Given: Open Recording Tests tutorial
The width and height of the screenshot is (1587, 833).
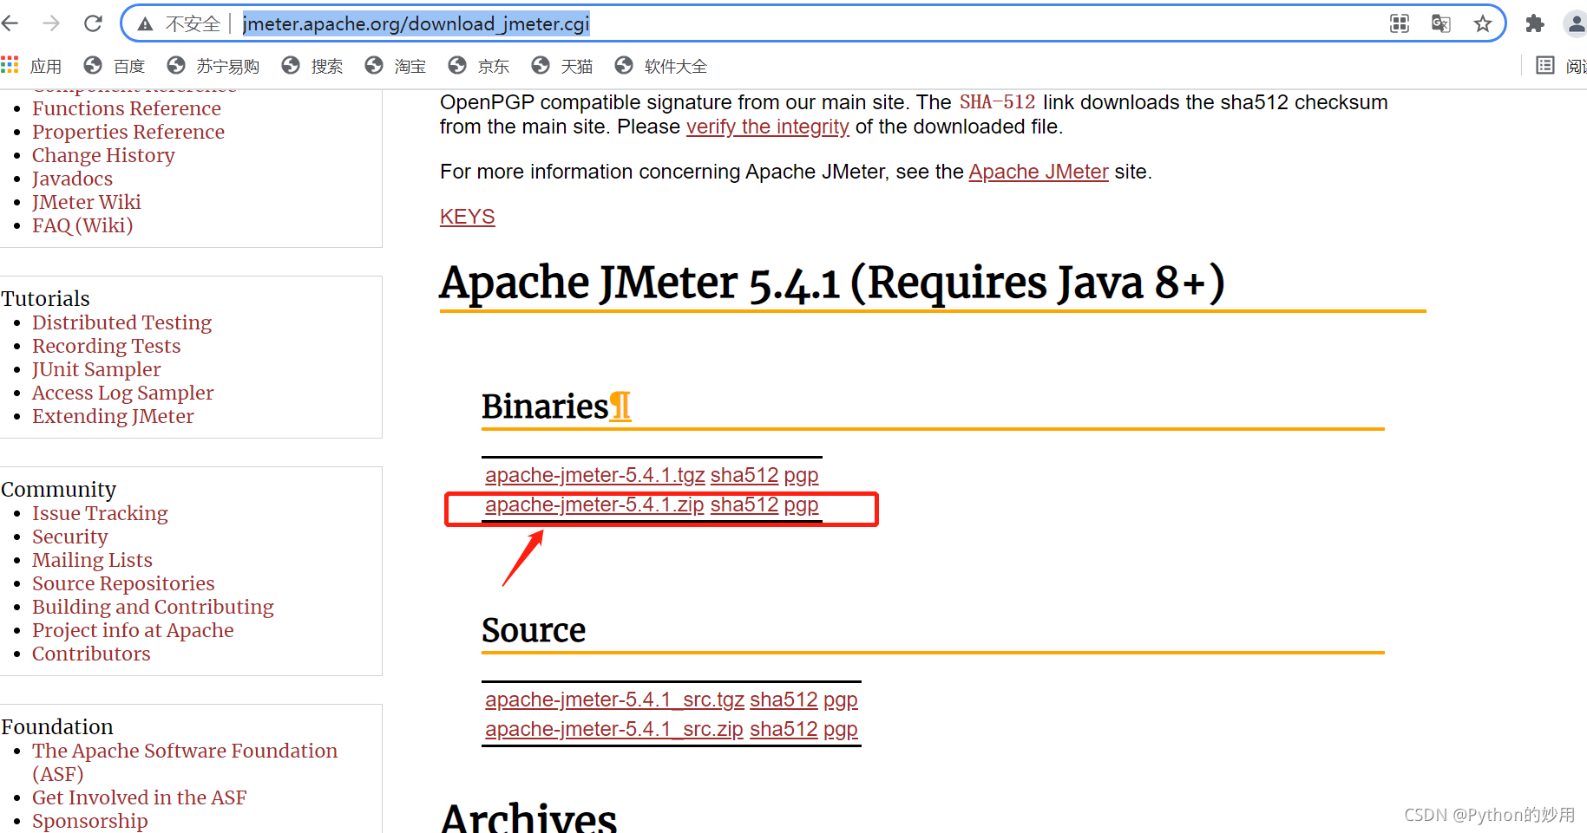Looking at the screenshot, I should [106, 346].
